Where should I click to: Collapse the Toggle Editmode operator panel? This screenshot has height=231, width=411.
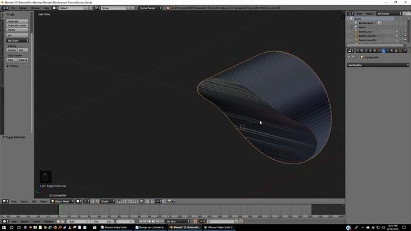point(14,137)
